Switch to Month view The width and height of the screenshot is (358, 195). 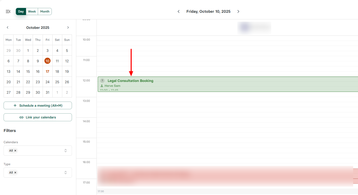(x=45, y=11)
